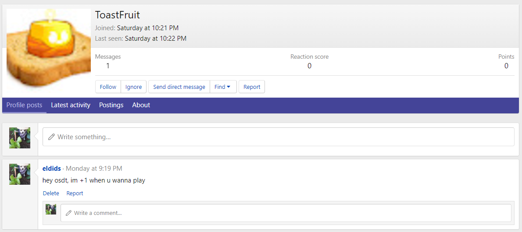
Task: Click the Reaction score value 0
Action: click(309, 66)
